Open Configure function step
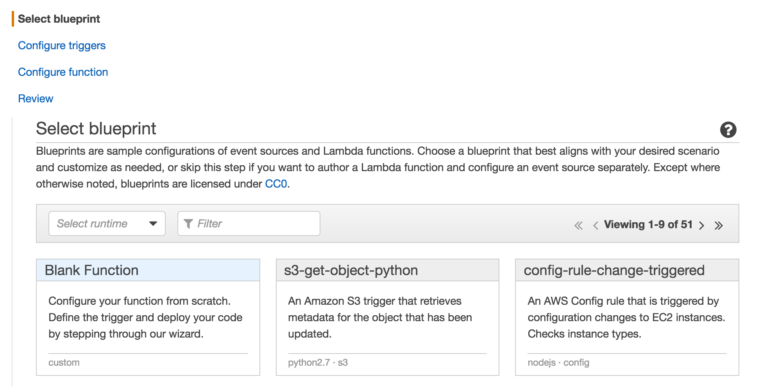Viewport: 769px width, 386px height. [63, 72]
